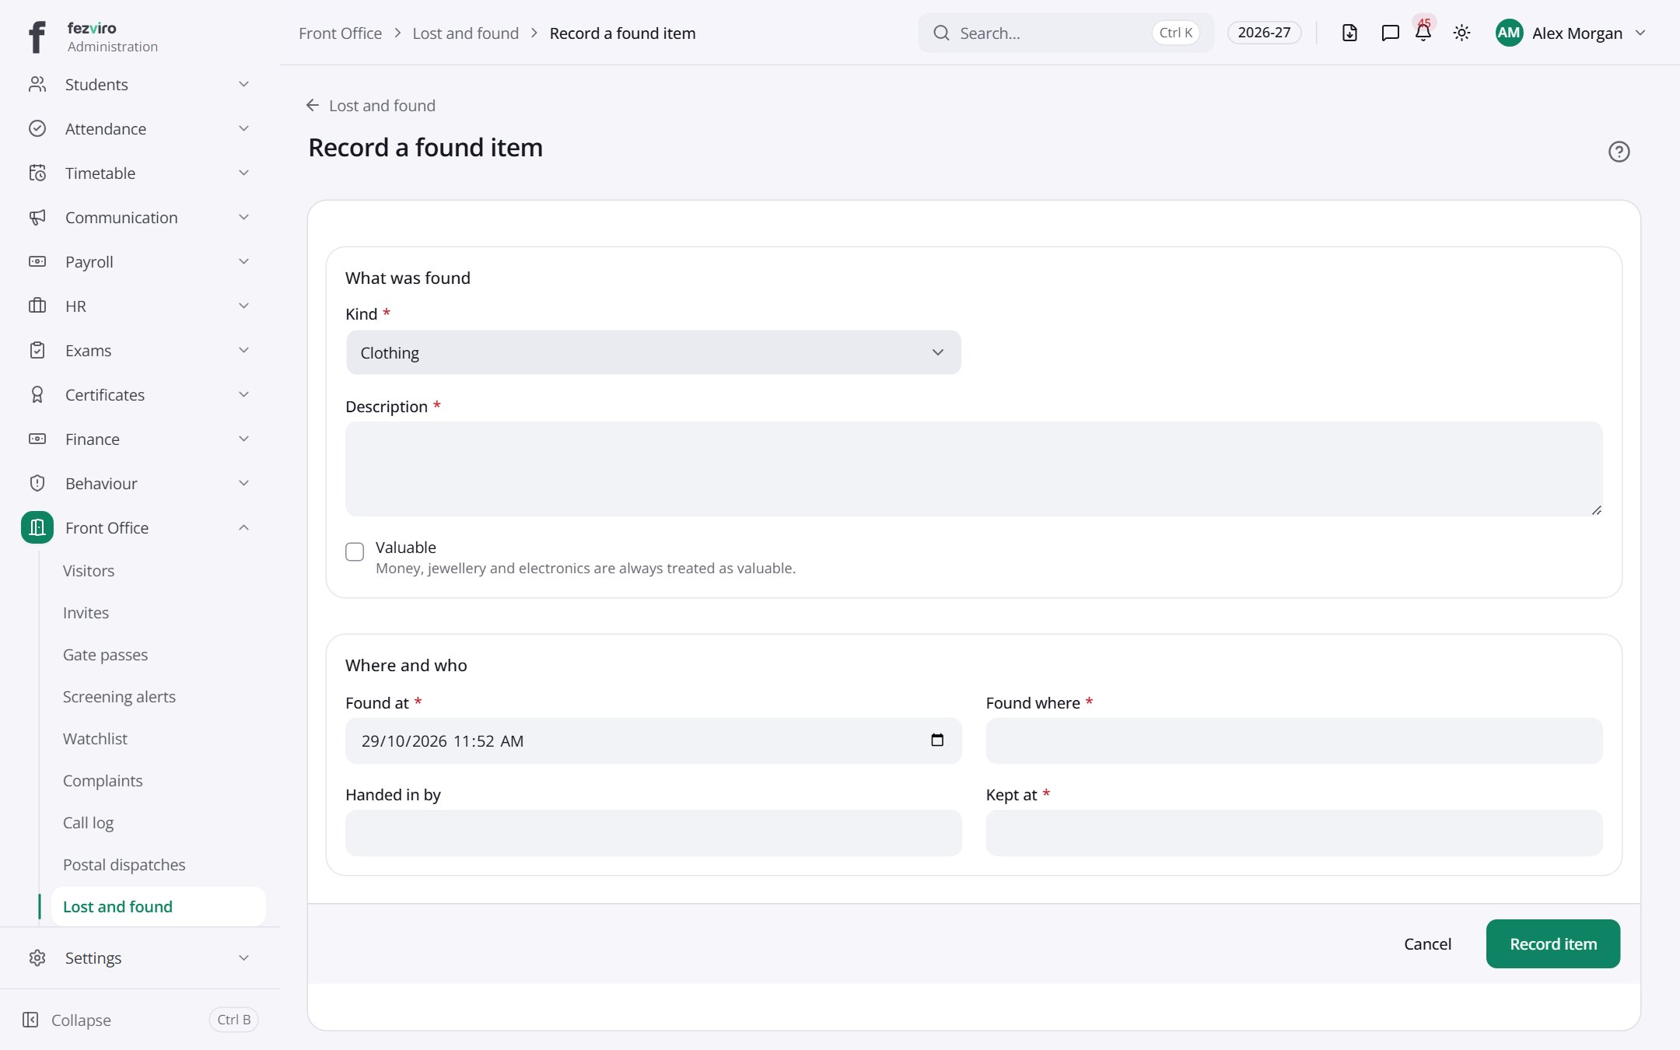The width and height of the screenshot is (1680, 1050).
Task: Open the calendar picker in Found at
Action: tap(937, 740)
